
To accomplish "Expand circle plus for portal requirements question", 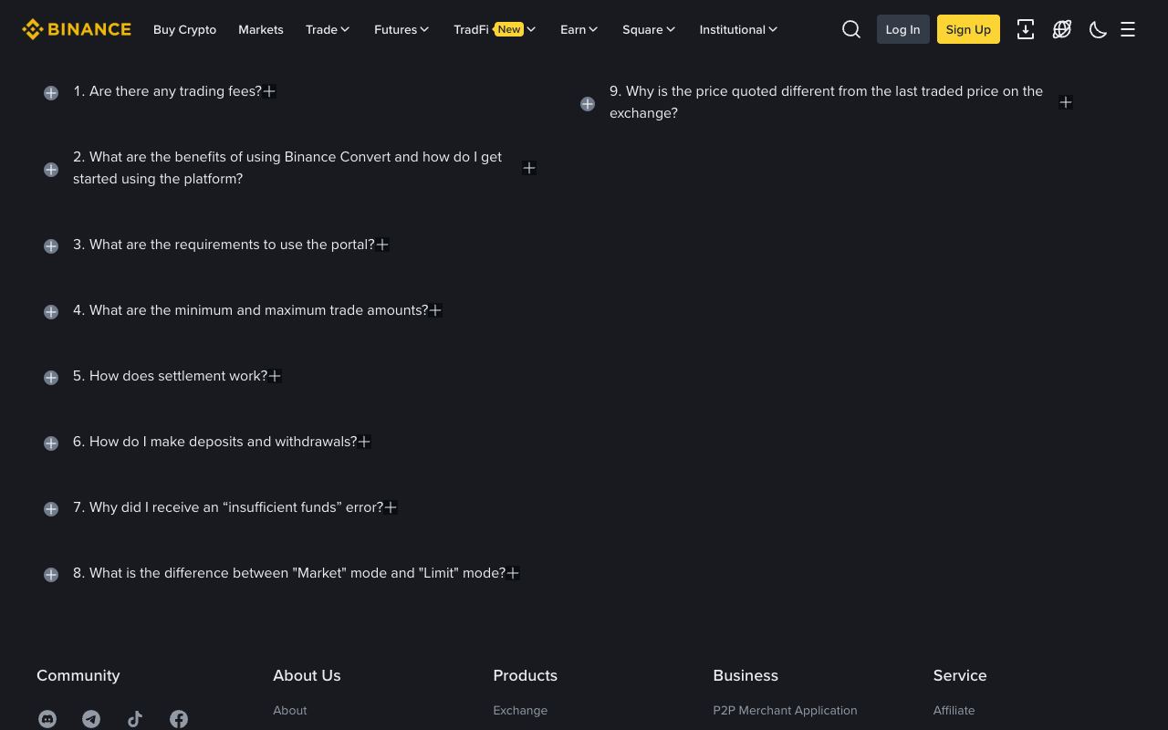I will point(51,246).
